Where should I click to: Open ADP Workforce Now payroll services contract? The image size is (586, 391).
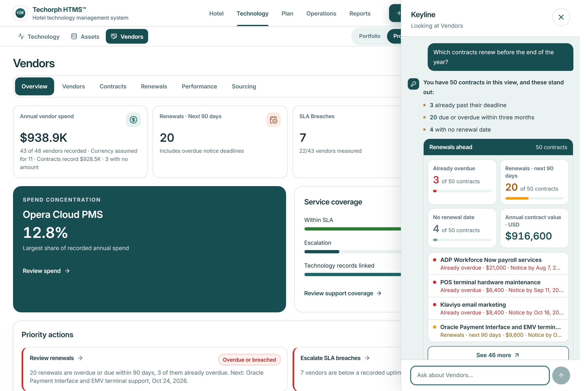498,264
